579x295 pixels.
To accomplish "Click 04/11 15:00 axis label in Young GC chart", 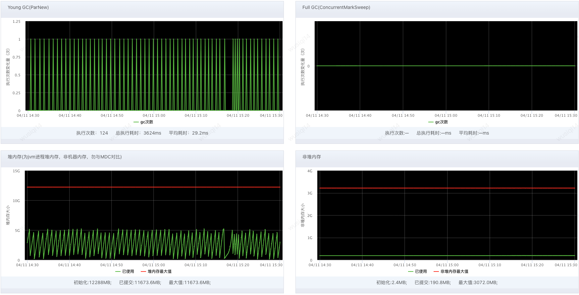I will pos(154,115).
